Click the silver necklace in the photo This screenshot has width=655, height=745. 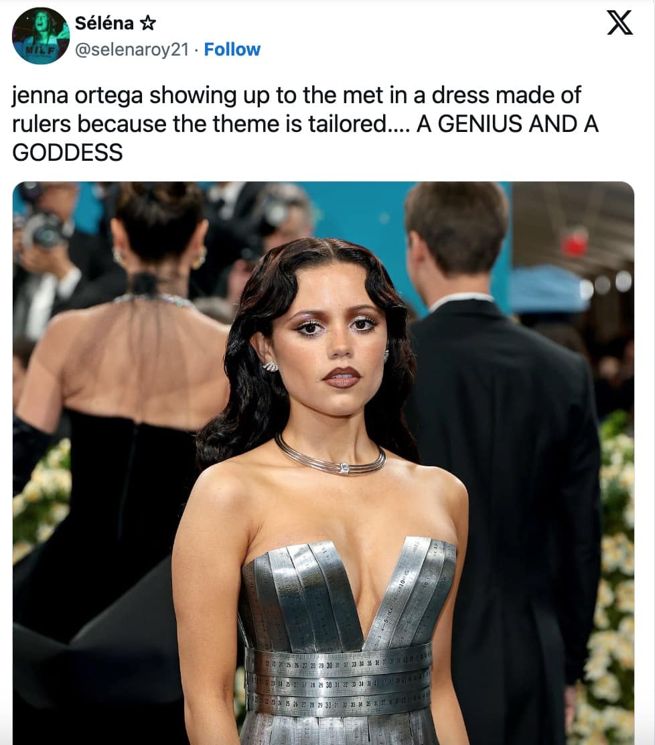pos(331,456)
